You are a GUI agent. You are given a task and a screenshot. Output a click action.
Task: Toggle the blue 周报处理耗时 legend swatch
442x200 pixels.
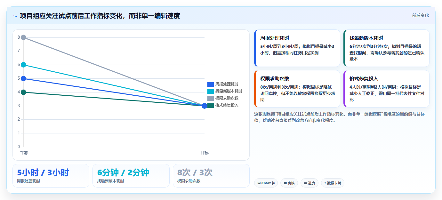210,84
